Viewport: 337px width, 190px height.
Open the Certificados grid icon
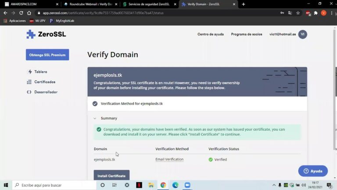29,82
